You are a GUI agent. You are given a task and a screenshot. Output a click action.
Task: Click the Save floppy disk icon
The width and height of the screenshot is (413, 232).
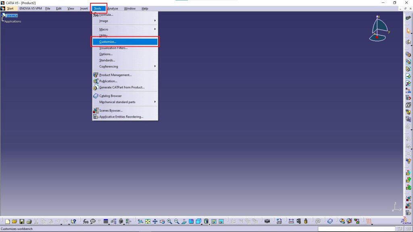click(22, 222)
